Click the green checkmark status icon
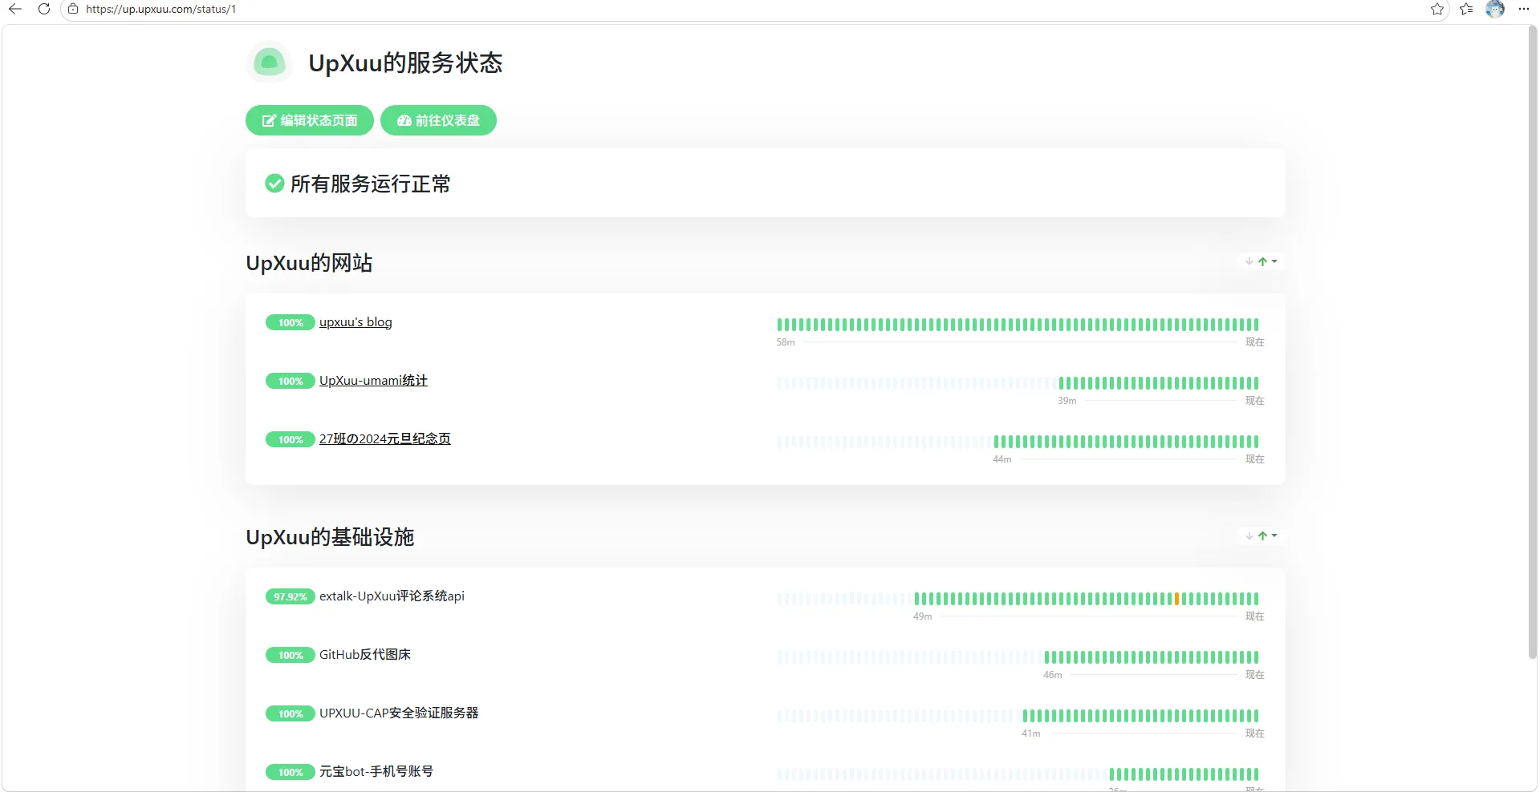 (274, 184)
